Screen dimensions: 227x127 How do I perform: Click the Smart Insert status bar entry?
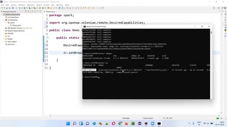(x=148, y=118)
